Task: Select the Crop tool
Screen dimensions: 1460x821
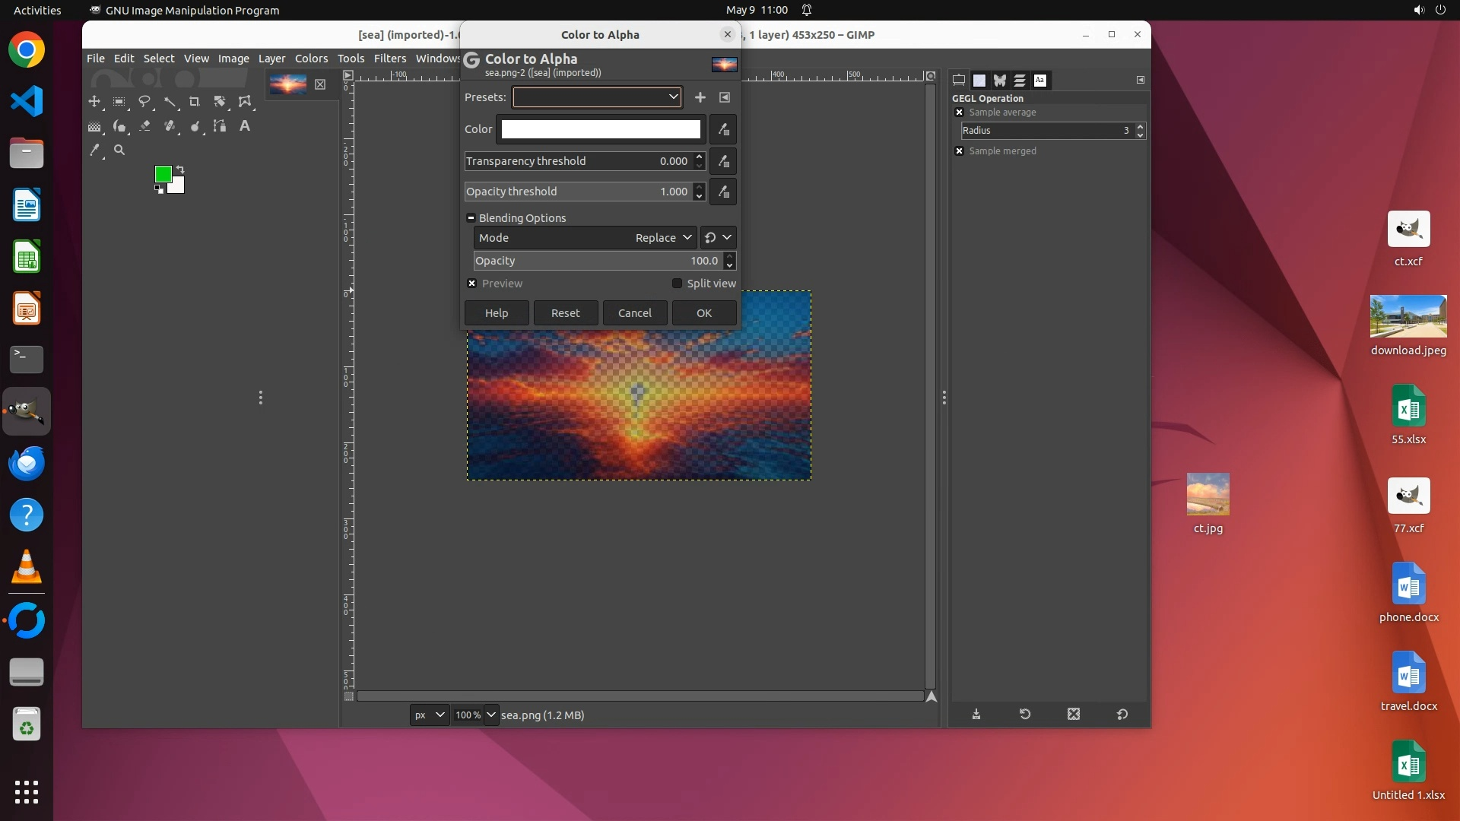Action: coord(195,101)
